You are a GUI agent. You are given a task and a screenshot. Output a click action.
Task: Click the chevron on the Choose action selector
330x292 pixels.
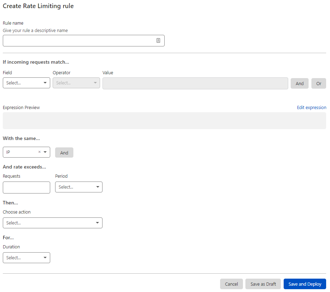click(x=98, y=223)
